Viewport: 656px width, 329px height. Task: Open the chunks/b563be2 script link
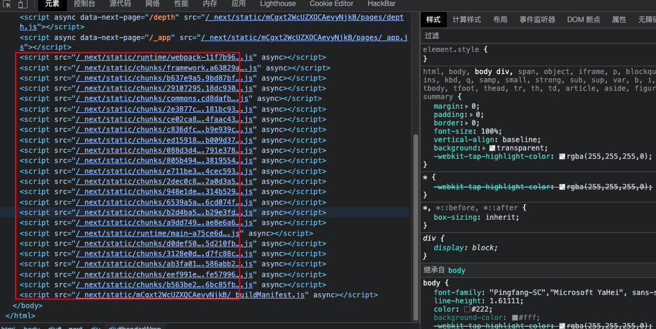tap(164, 285)
